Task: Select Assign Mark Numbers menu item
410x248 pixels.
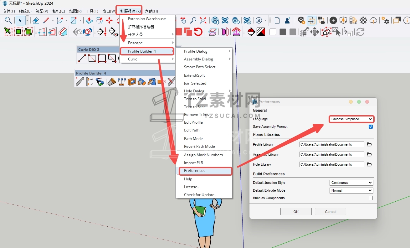Action: 204,155
